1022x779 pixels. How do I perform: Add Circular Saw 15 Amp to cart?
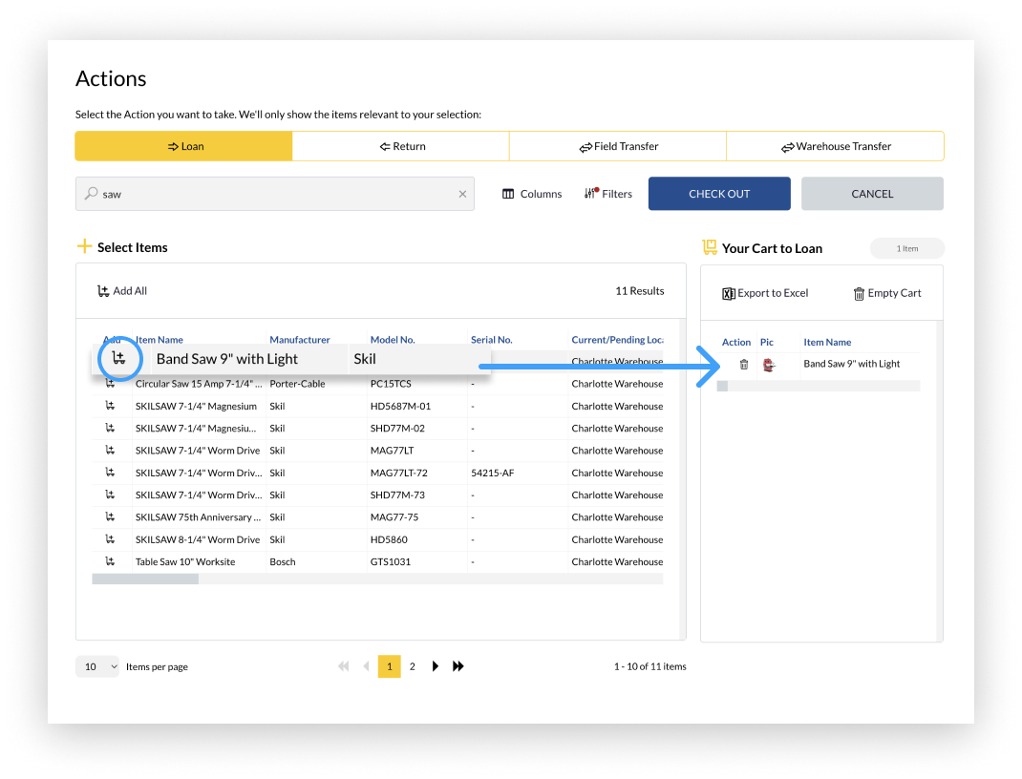point(111,384)
